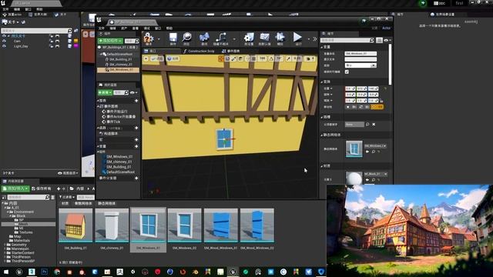The width and height of the screenshot is (493, 277).
Task: Click the green Add Component button
Action: pos(110,41)
